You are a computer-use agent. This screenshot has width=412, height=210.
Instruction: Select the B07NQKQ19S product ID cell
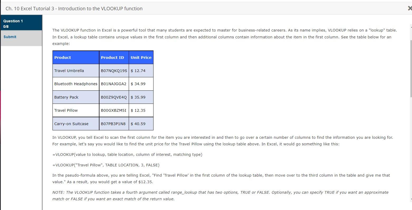(114, 71)
